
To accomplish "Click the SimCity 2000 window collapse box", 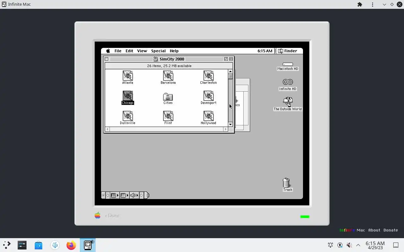I will click(231, 59).
